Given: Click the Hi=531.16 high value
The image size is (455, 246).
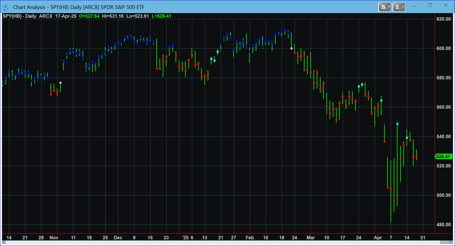Looking at the screenshot, I should [113, 16].
